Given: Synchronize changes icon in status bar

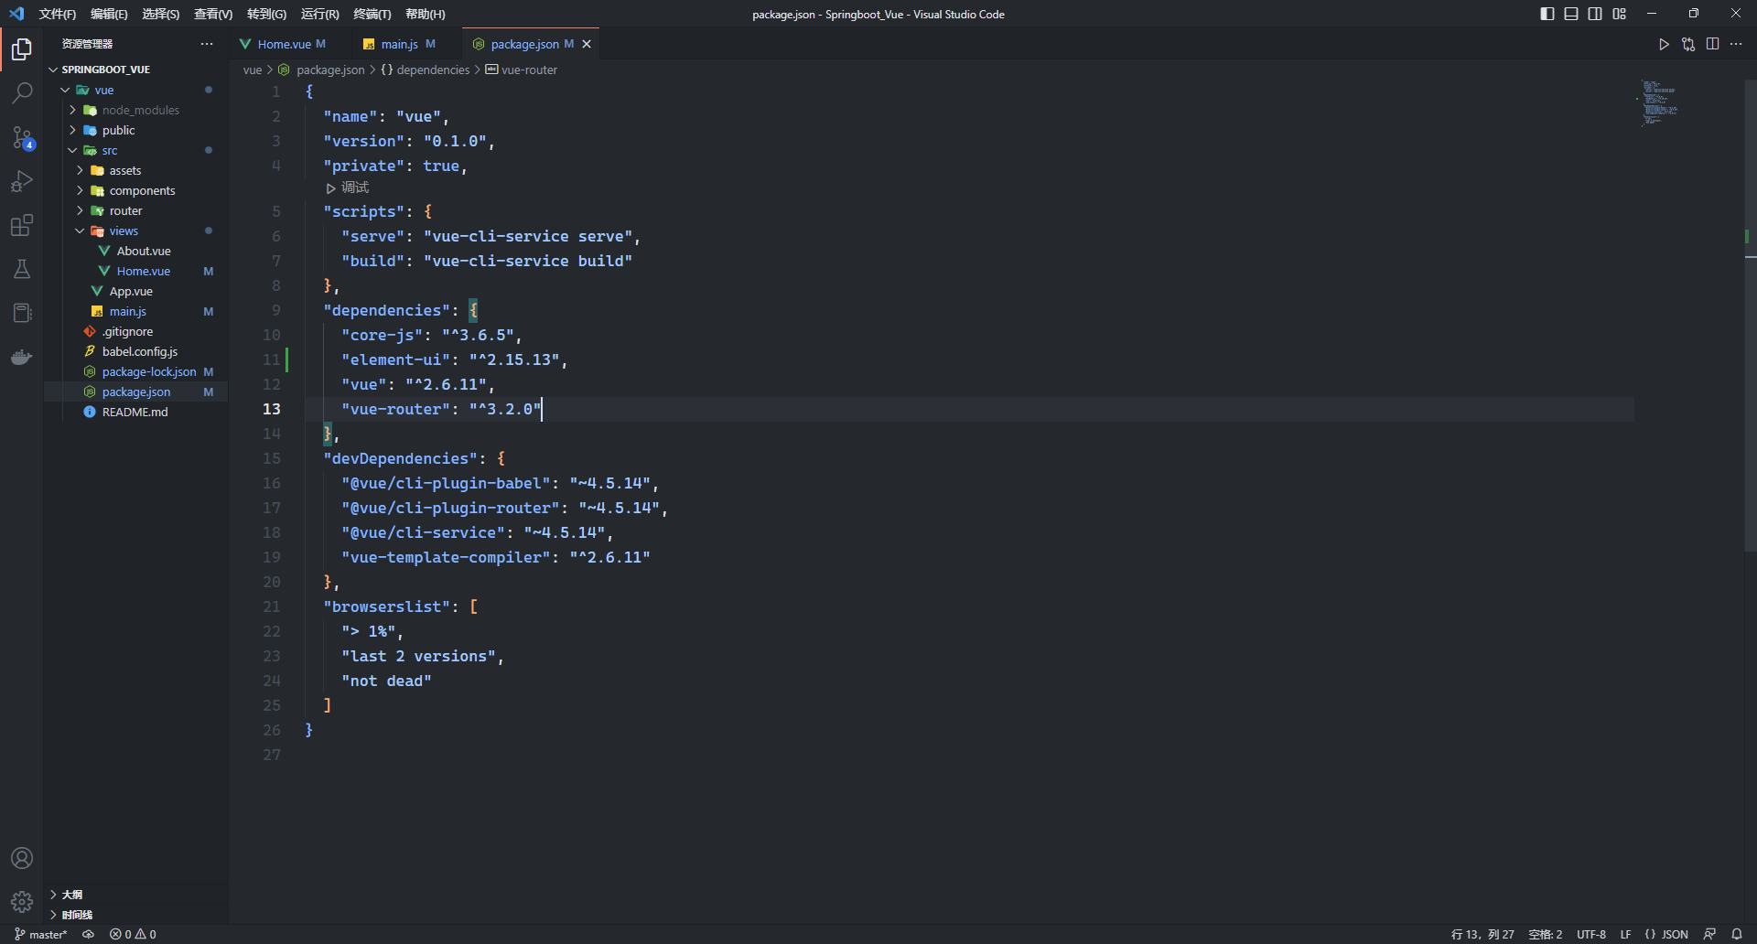Looking at the screenshot, I should point(88,934).
